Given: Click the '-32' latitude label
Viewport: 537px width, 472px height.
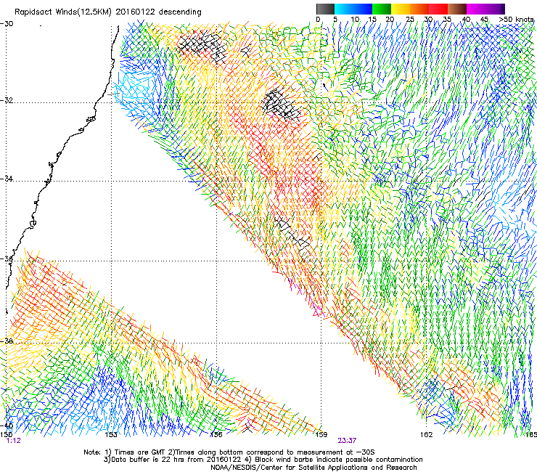Looking at the screenshot, I should (7, 100).
